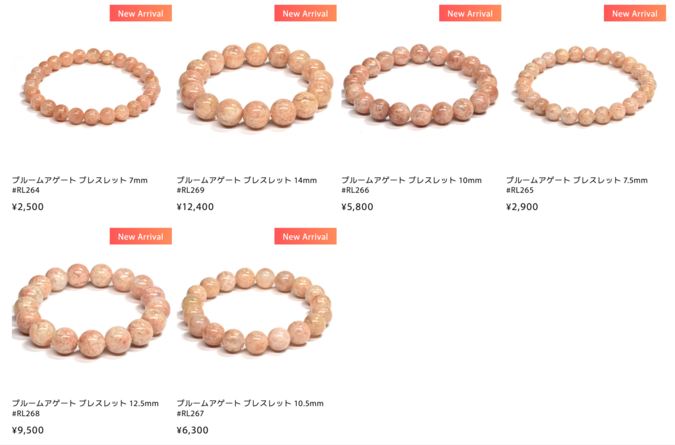Click the ブレスレット 12.5mm #RL268 title
This screenshot has width=675, height=445.
tap(85, 408)
